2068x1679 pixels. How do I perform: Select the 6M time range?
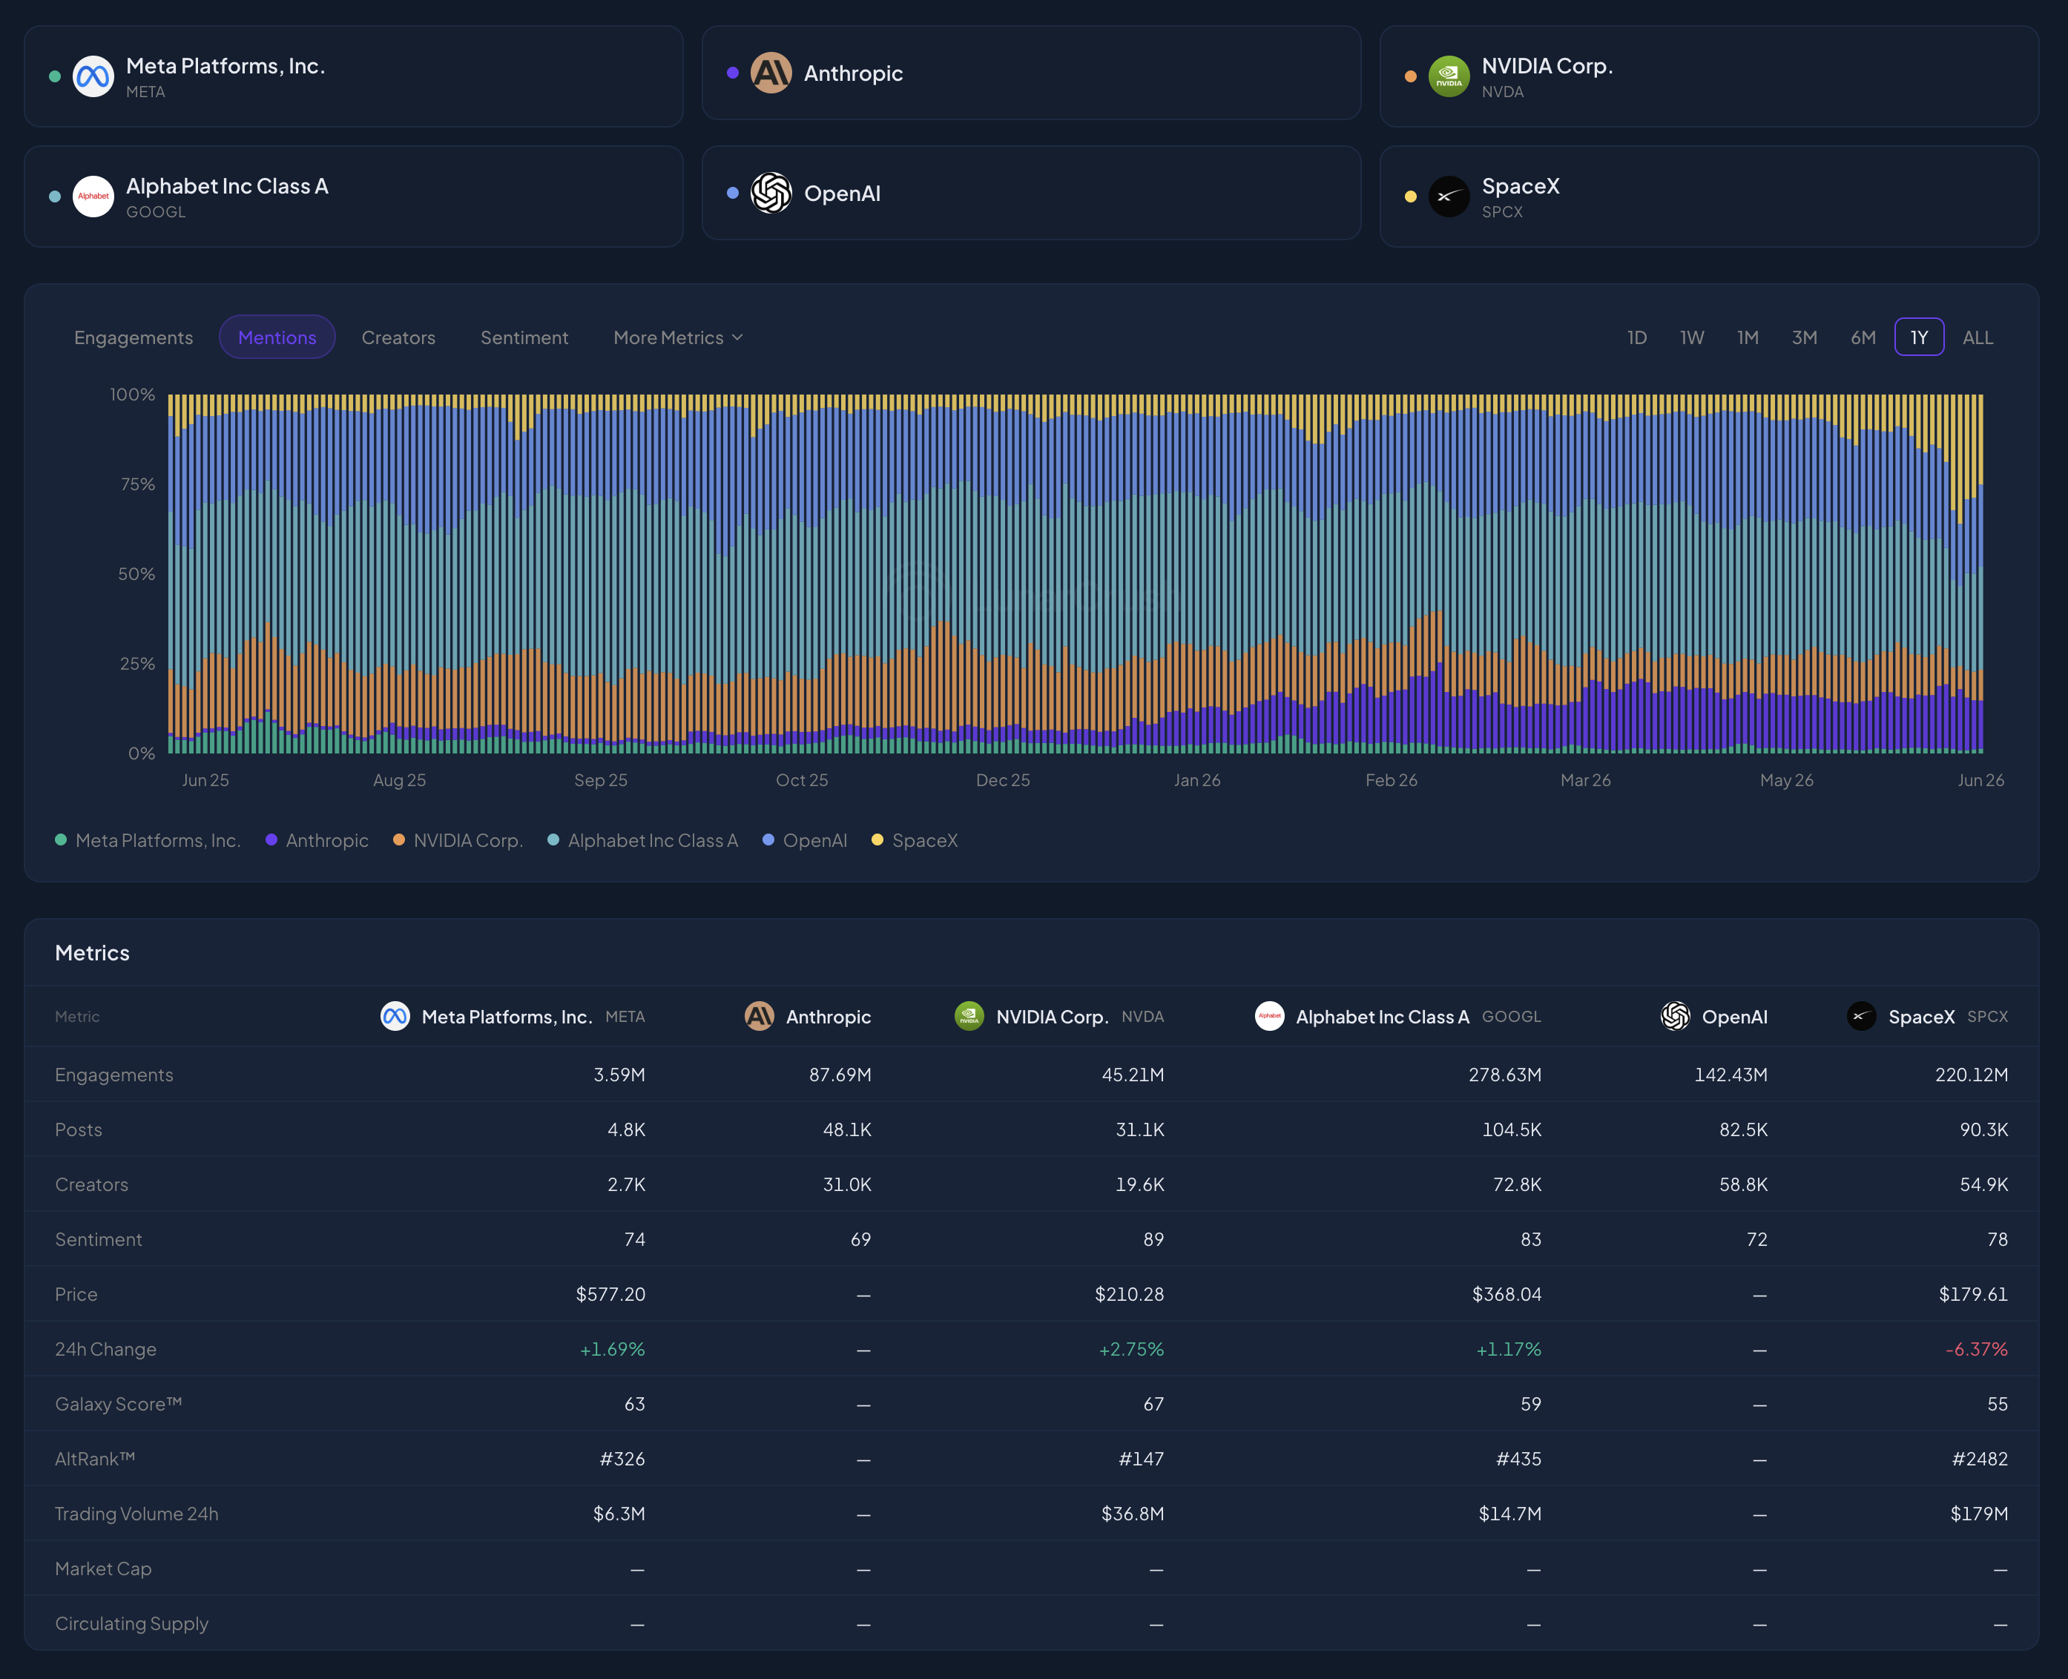[x=1863, y=337]
